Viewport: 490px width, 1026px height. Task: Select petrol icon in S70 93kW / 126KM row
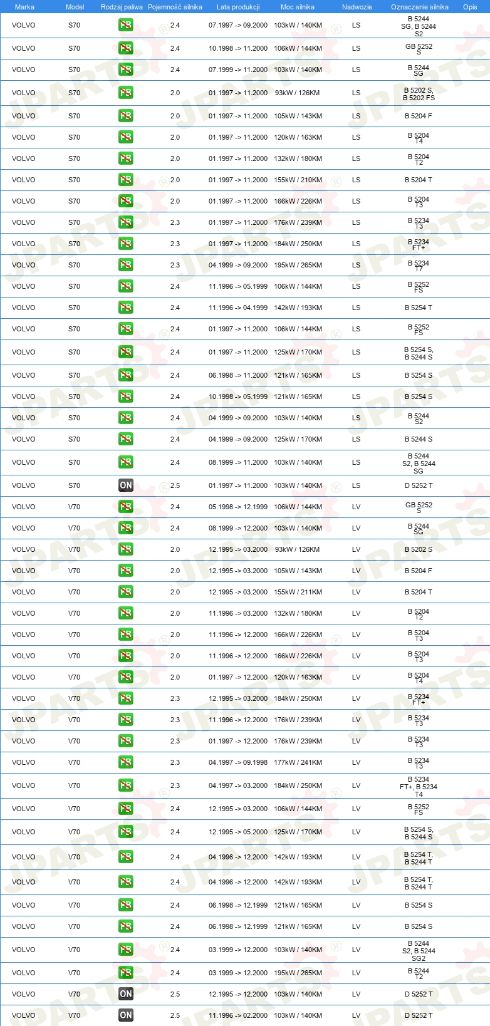126,93
